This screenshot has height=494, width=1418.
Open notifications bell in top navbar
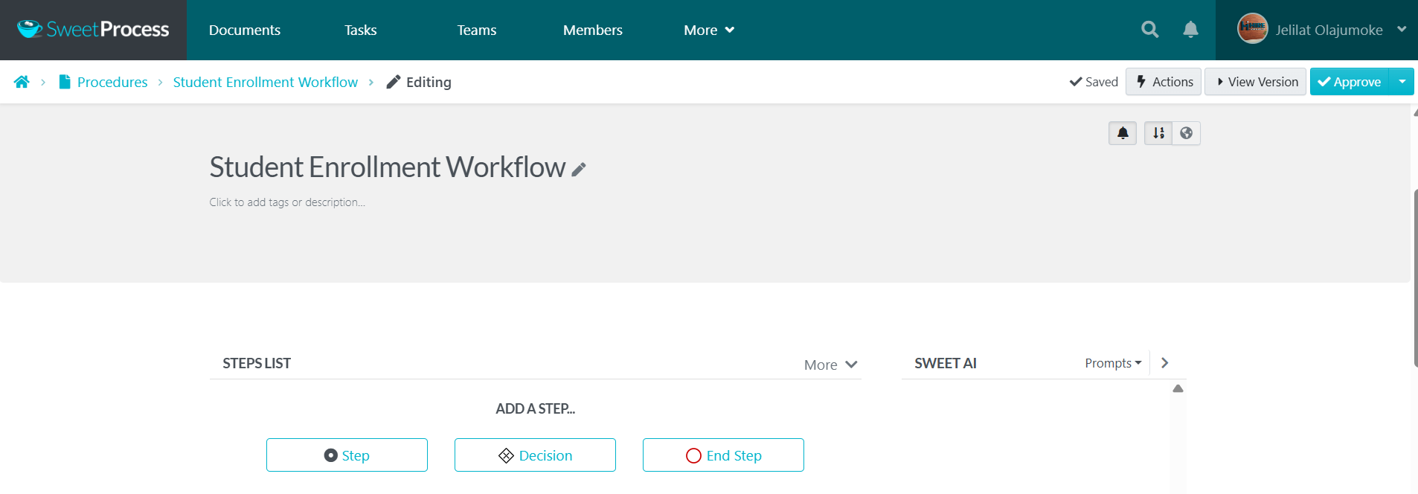pos(1190,30)
